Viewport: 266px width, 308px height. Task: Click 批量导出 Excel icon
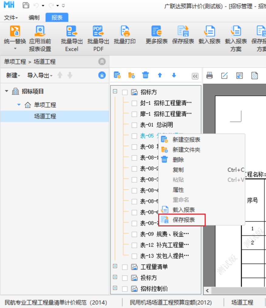(72, 32)
